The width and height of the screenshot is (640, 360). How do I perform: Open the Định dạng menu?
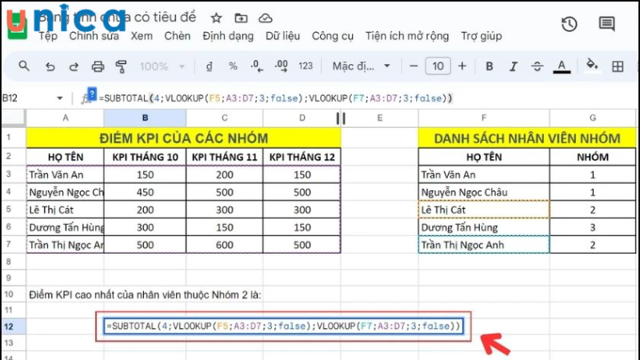[228, 36]
